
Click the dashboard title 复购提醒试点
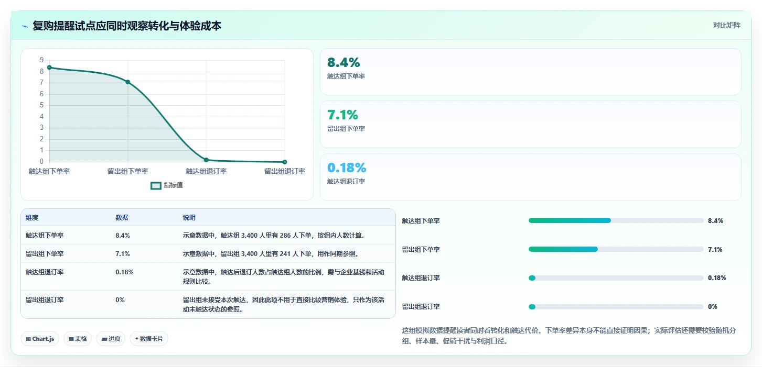[x=127, y=26]
